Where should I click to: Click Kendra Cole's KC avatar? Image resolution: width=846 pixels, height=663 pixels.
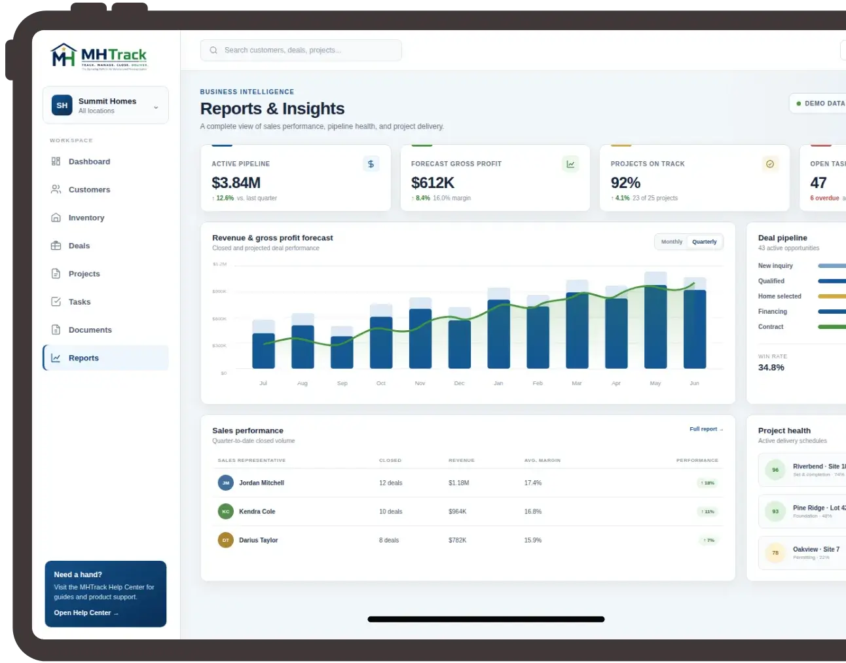(x=226, y=512)
